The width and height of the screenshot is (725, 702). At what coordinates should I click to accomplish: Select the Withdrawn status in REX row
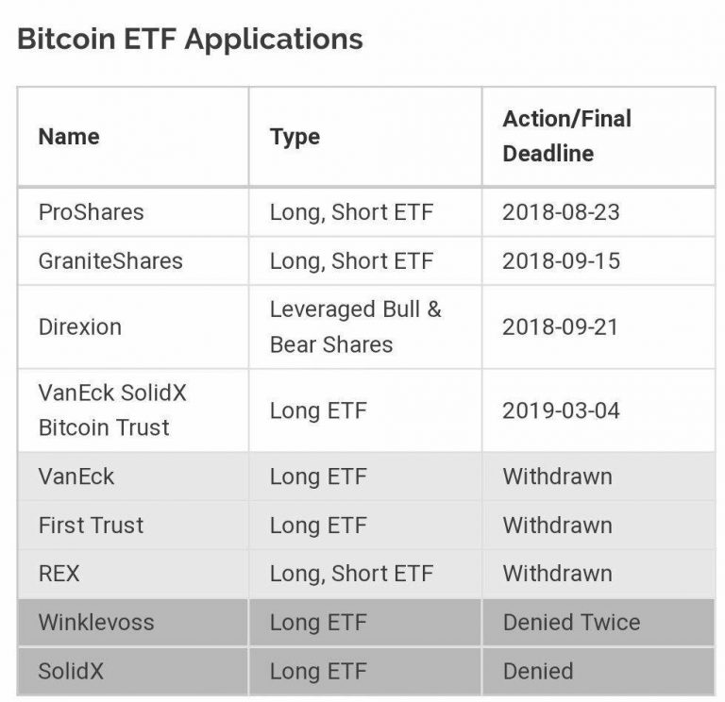point(558,574)
